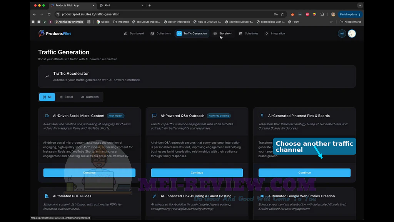Open the All Bookmarks folder
This screenshot has width=394, height=222.
(350, 22)
